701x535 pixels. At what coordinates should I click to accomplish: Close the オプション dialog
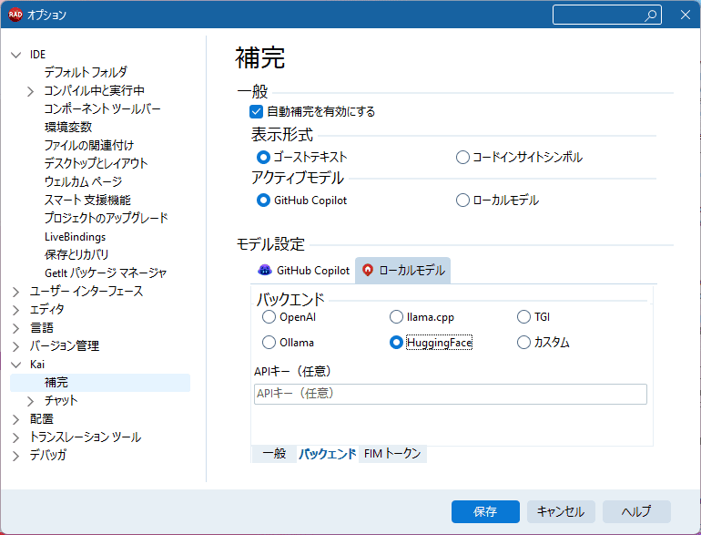tap(685, 15)
